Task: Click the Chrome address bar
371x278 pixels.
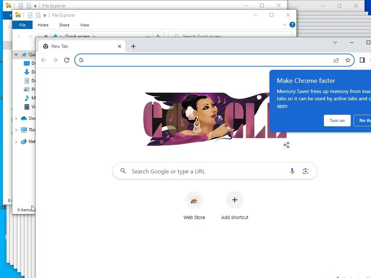Action: point(214,60)
